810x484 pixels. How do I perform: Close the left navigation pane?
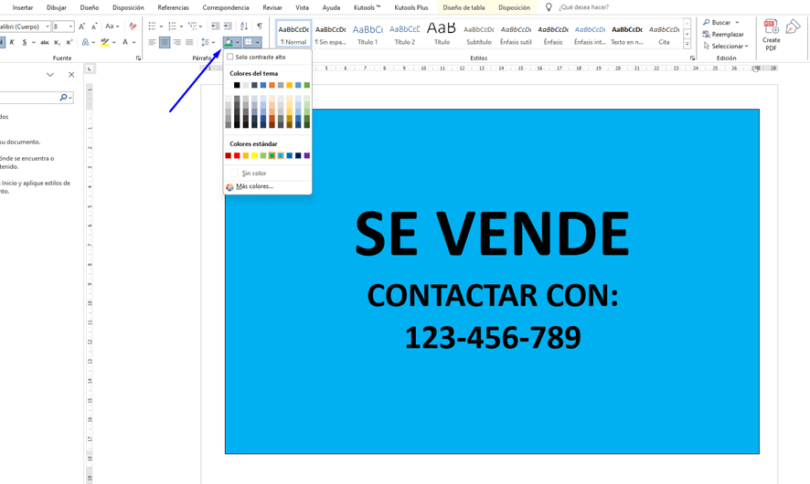(71, 75)
